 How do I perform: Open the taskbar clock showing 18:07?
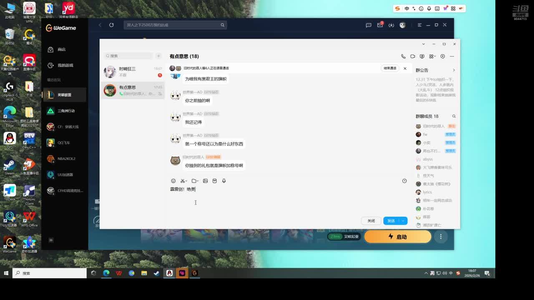tap(472, 273)
